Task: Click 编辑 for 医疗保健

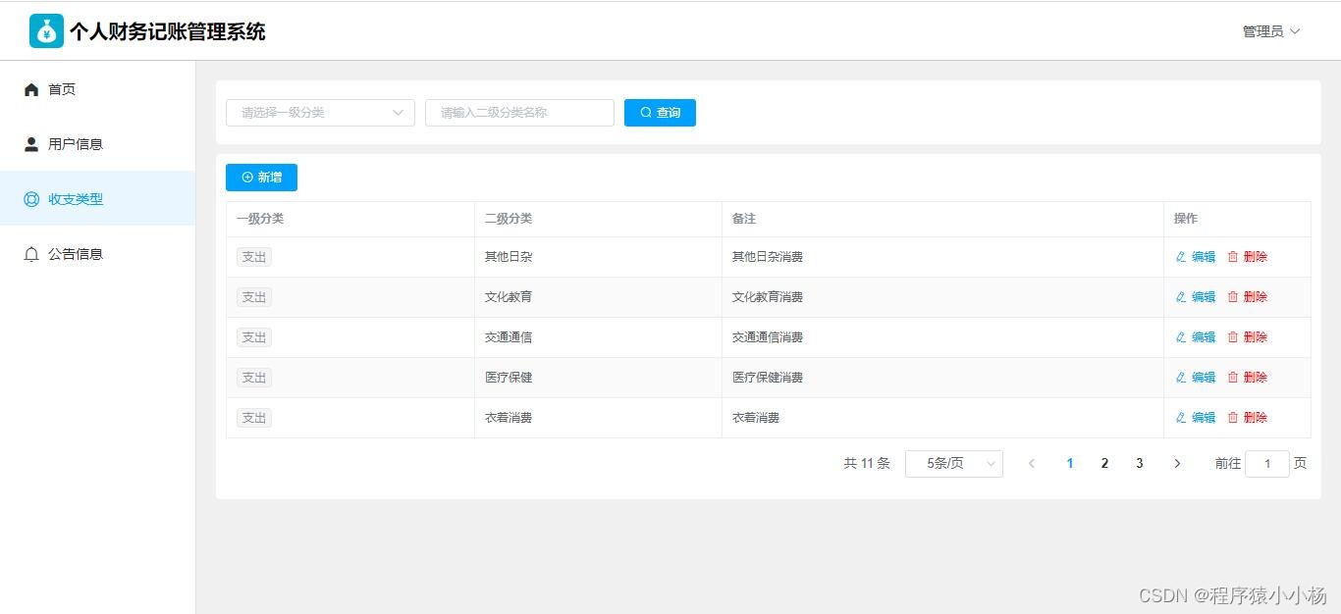Action: pos(1196,378)
